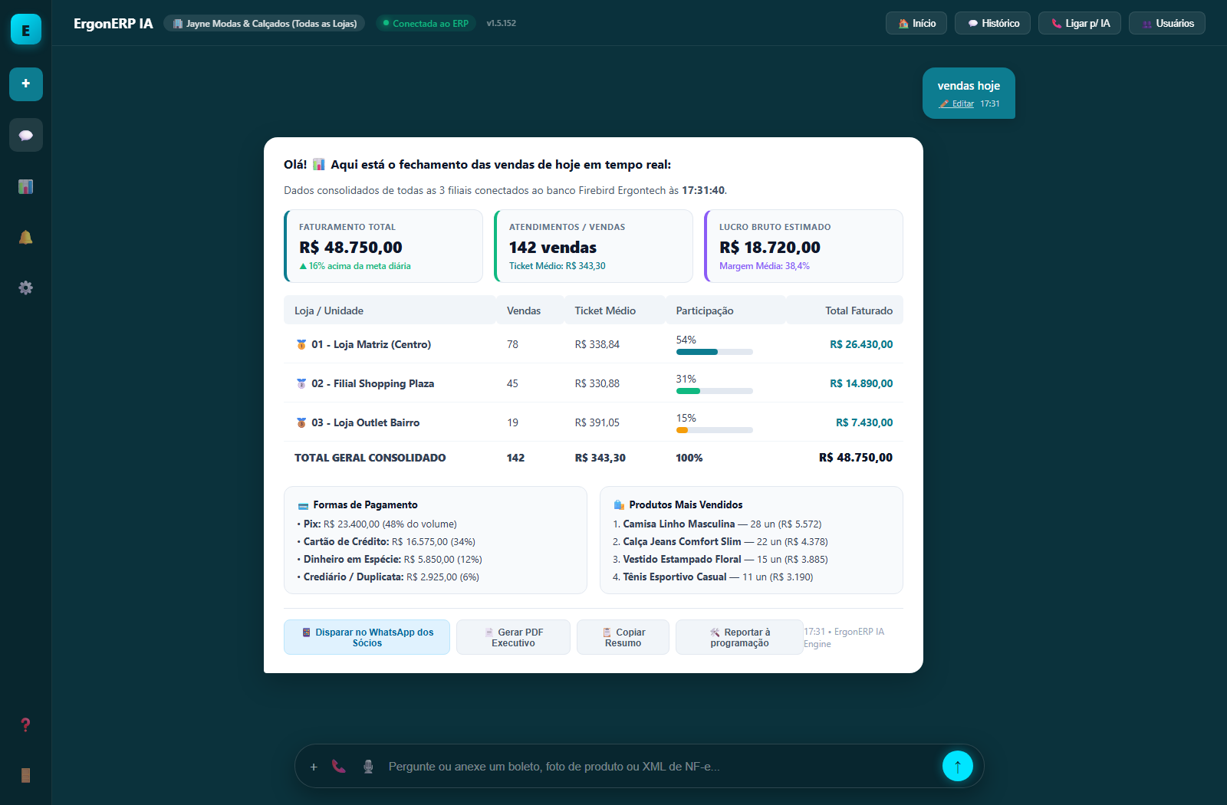The image size is (1227, 805).
Task: Click Ligar p/ IA in top bar
Action: coord(1080,23)
